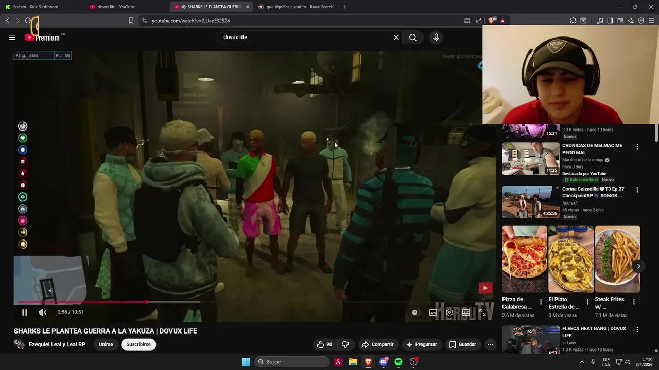Open the YouTube guide hamburger menu
This screenshot has height=370, width=659.
pyautogui.click(x=12, y=37)
